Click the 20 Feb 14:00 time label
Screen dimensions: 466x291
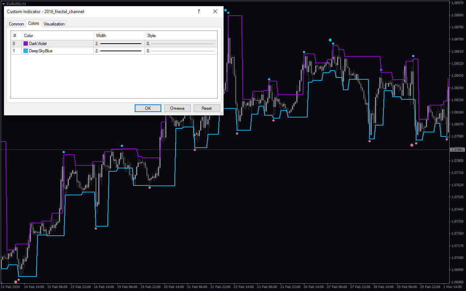click(174, 287)
